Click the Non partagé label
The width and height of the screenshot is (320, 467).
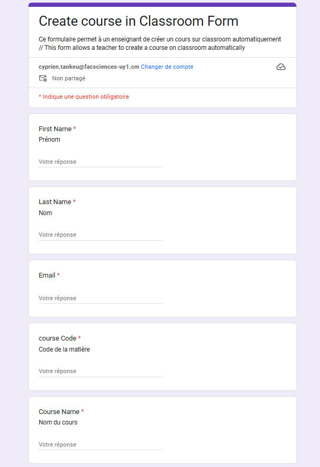(x=69, y=78)
